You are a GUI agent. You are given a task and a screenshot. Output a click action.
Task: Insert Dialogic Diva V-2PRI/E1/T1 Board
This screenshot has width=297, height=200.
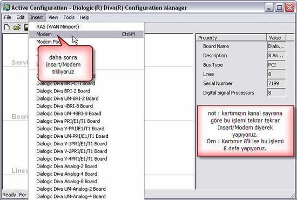click(x=86, y=151)
